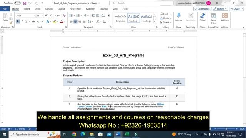This screenshot has height=138, width=246.
Task: Increase font size with larger A icon
Action: (46, 16)
